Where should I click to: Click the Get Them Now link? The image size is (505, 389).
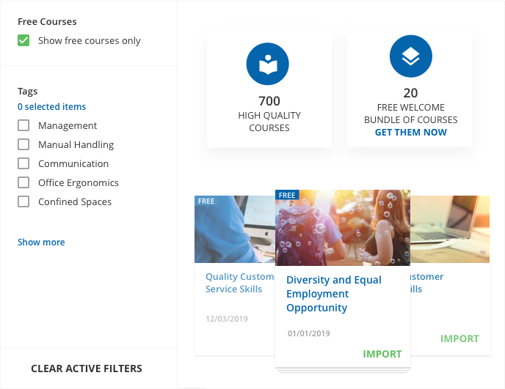[x=410, y=133]
